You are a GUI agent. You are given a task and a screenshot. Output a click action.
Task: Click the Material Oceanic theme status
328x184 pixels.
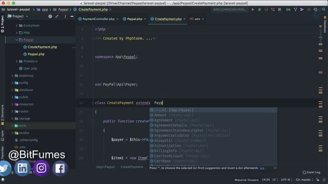[x=247, y=179]
